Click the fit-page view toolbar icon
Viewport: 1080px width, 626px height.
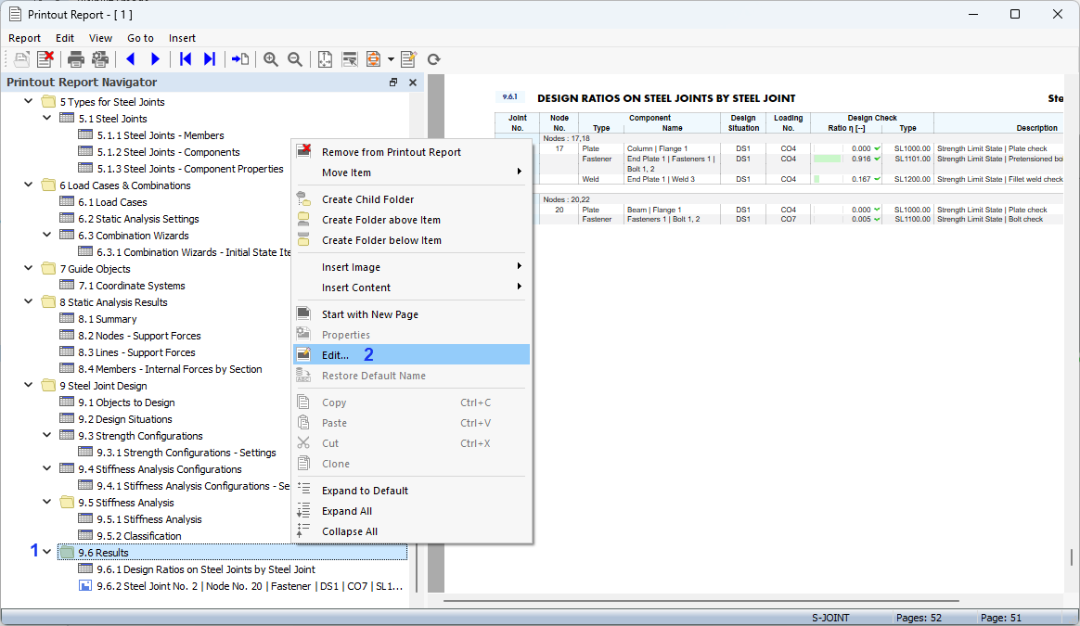tap(325, 58)
